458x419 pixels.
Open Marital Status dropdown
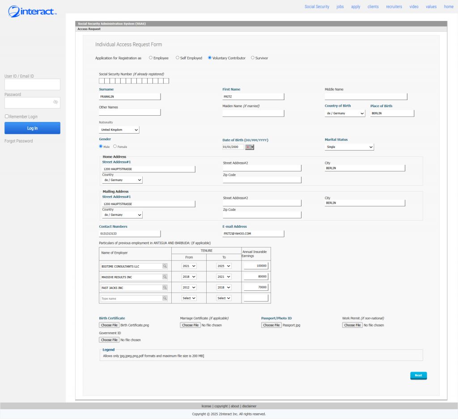click(349, 147)
